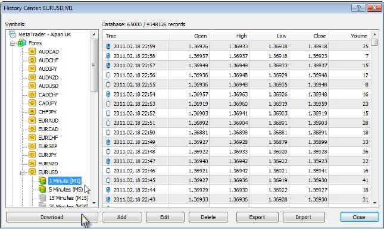Viewport: 384px width, 229px height.
Task: Collapse the Forex tree node
Action: pyautogui.click(x=13, y=43)
